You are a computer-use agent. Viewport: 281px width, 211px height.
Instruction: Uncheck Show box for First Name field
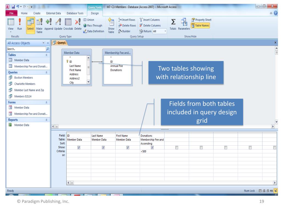click(128, 148)
